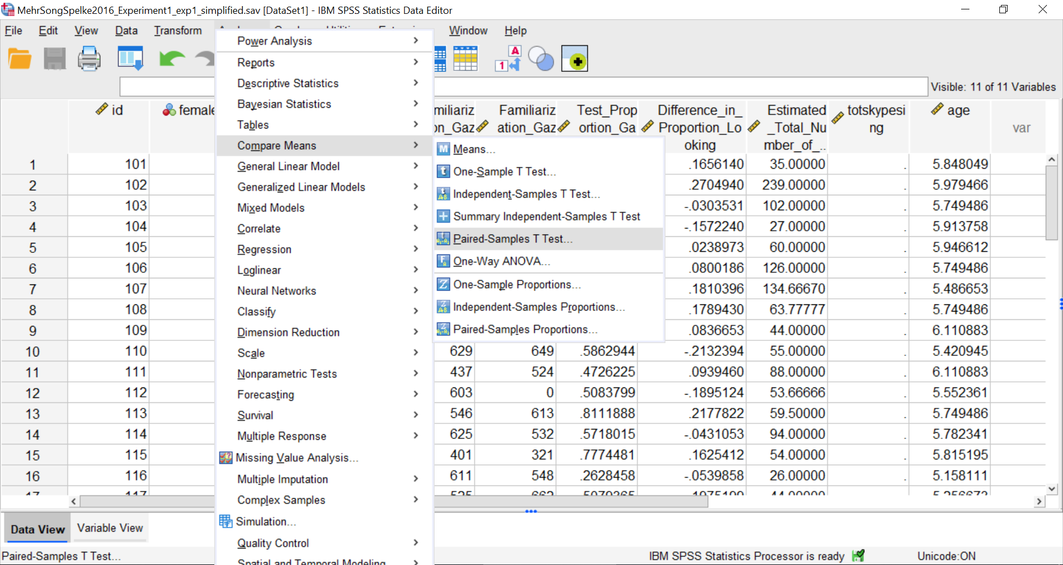Expand the Tables submenu
This screenshot has height=565, width=1063.
click(415, 125)
